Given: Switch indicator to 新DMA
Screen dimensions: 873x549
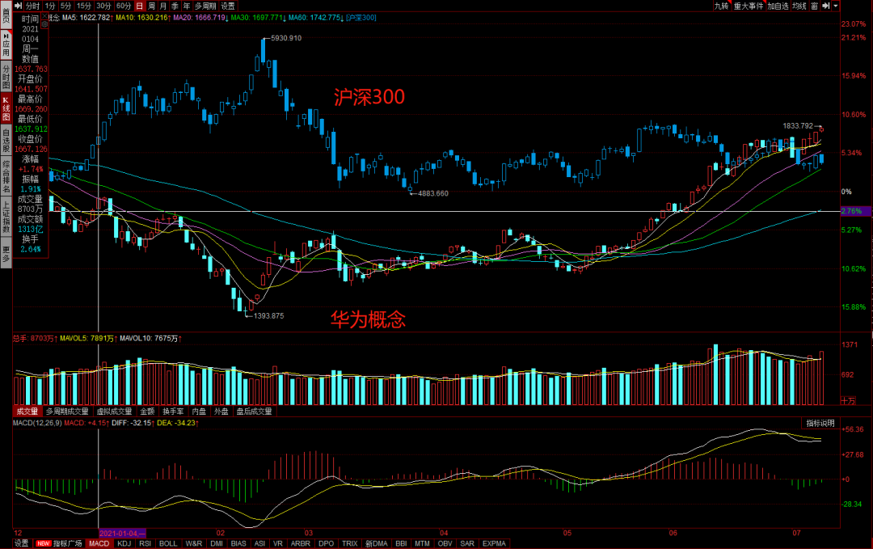Looking at the screenshot, I should point(377,543).
